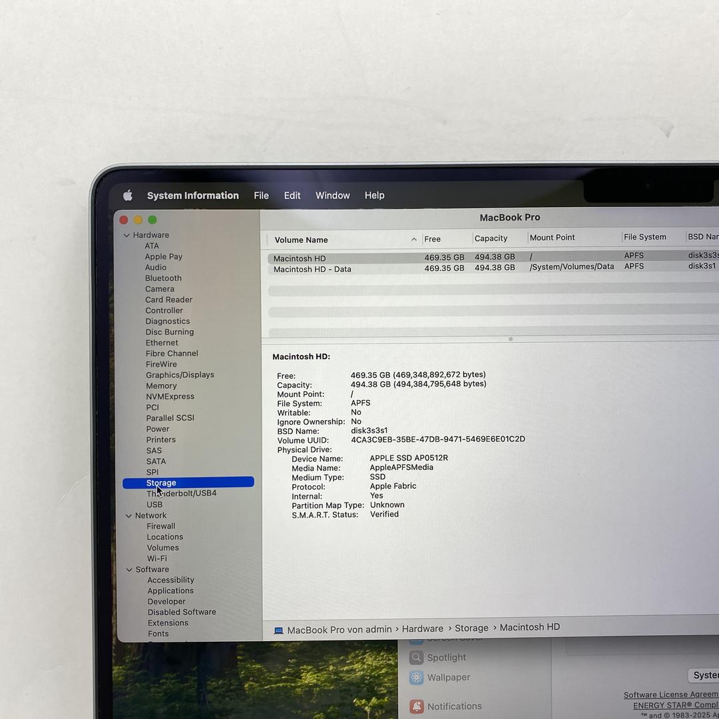The height and width of the screenshot is (719, 719).
Task: Click the Notifications settings icon
Action: pyautogui.click(x=417, y=706)
